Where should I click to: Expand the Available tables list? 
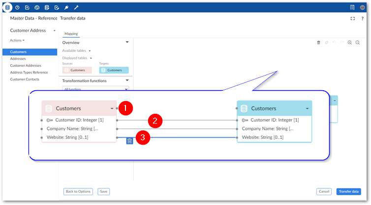click(76, 51)
